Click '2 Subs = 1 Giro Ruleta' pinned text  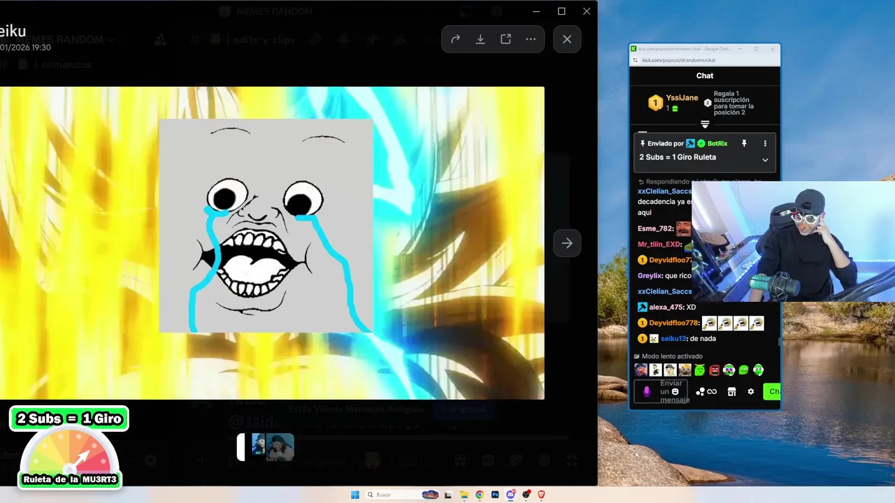(x=678, y=157)
